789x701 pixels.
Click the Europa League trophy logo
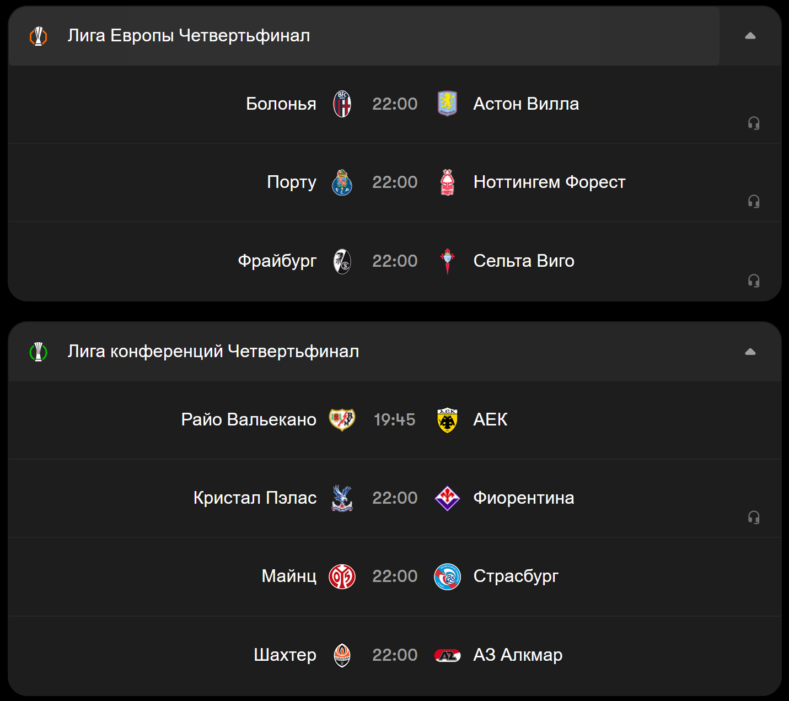click(38, 36)
